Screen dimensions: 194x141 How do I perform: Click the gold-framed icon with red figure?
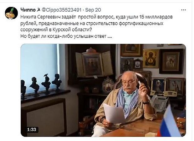[151, 59]
